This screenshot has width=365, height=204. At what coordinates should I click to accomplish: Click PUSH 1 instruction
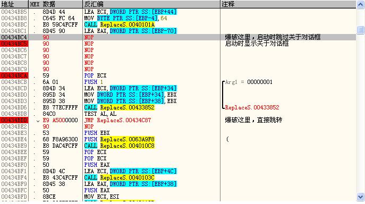click(94, 82)
